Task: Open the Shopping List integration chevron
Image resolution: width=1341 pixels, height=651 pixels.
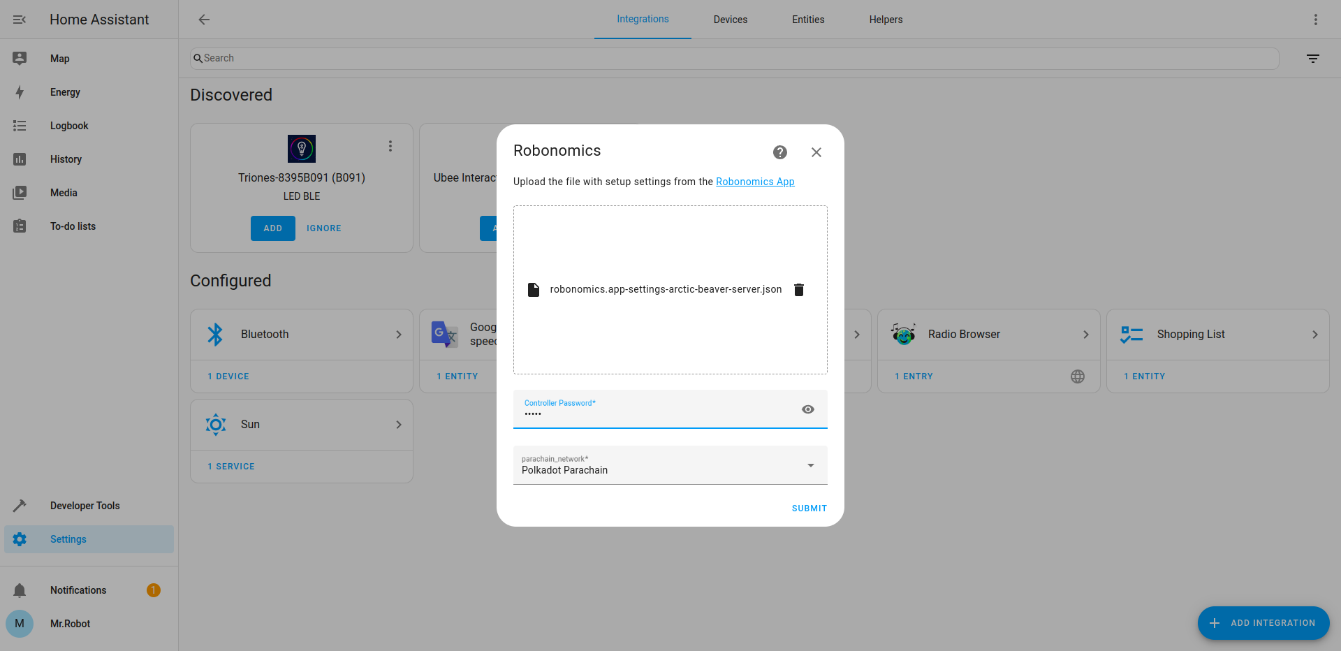Action: 1315,335
